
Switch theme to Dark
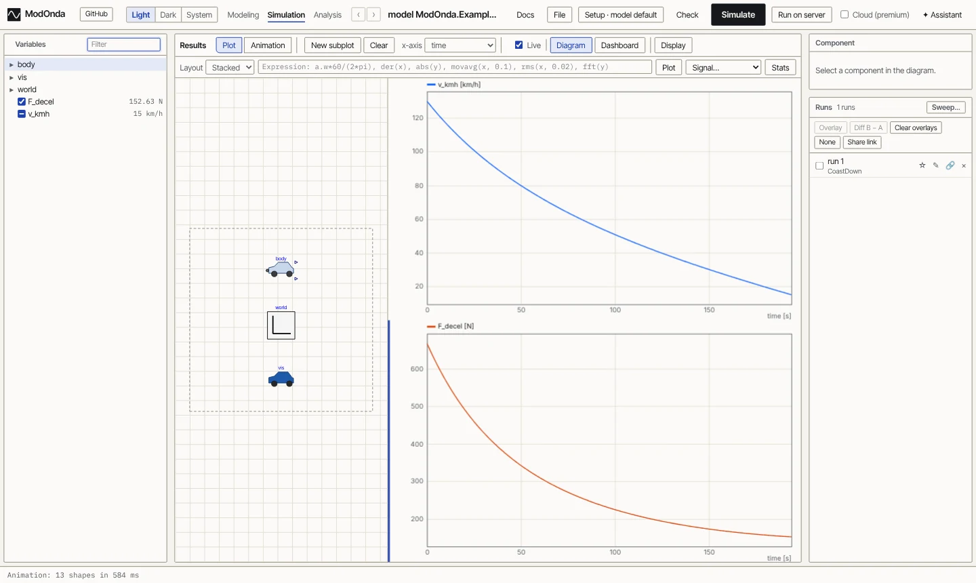[168, 14]
